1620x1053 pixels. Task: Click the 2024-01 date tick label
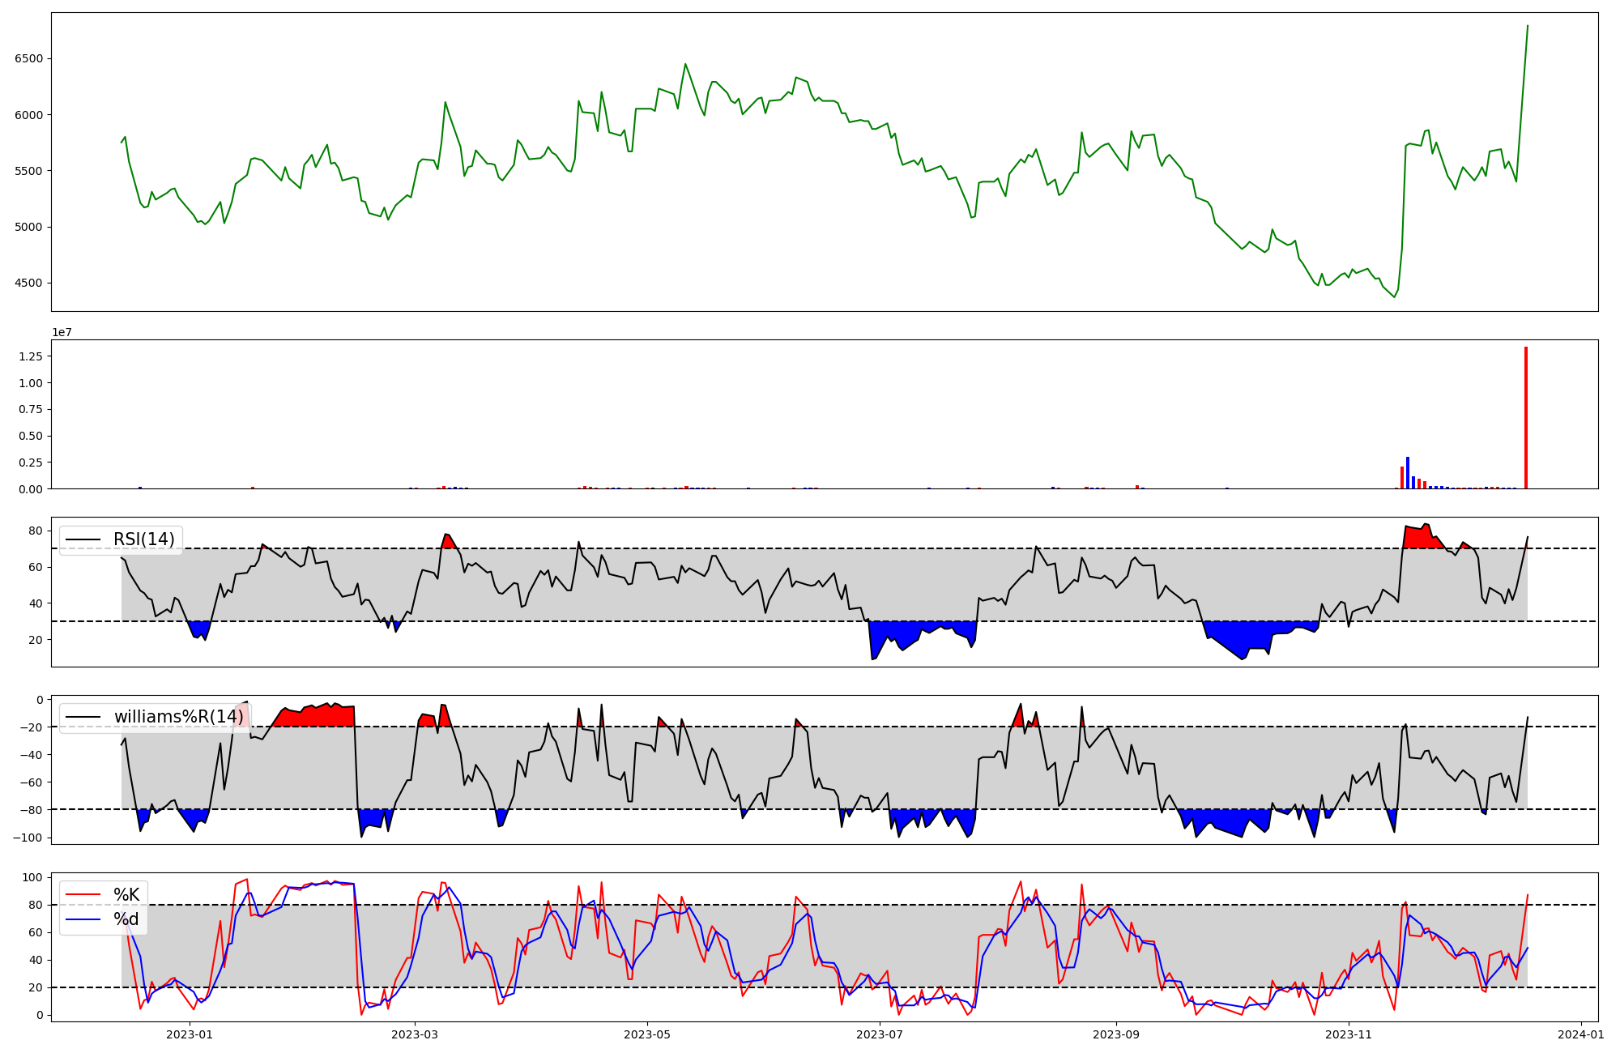tap(1581, 1034)
